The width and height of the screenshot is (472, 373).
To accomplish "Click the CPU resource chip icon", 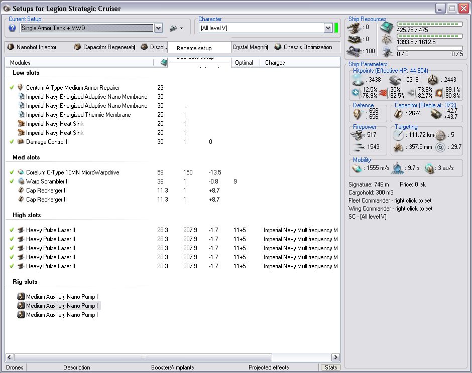I will (387, 27).
